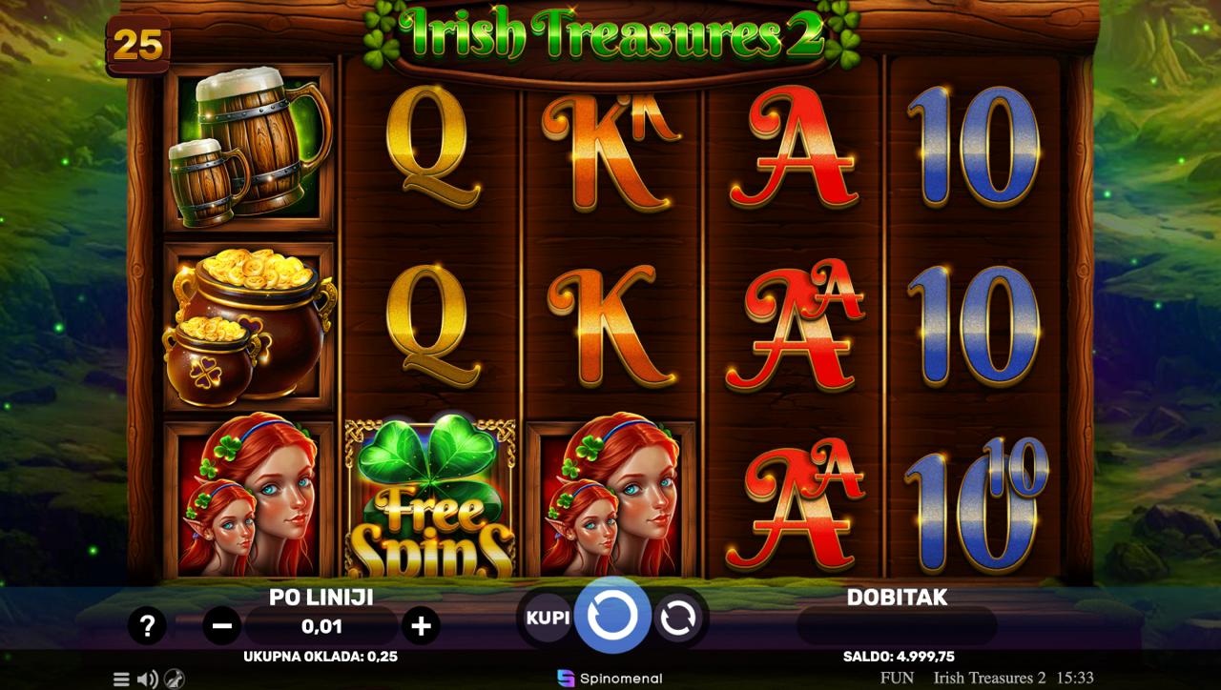Image resolution: width=1221 pixels, height=690 pixels.
Task: Spin the reels with the blue button
Action: point(612,616)
